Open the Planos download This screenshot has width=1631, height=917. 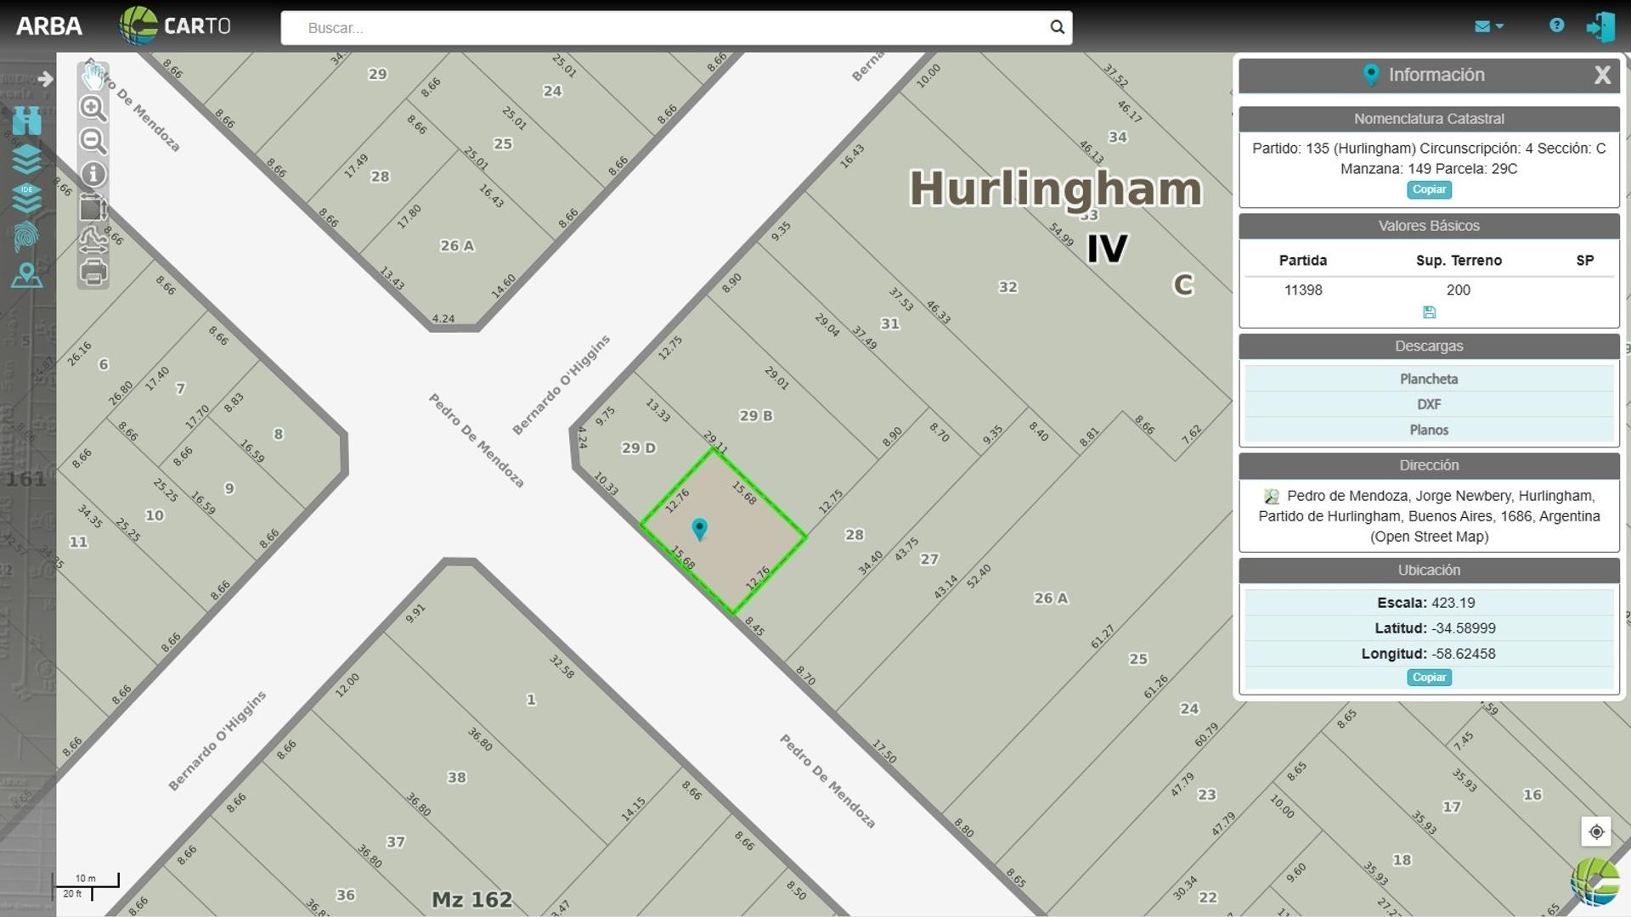(x=1429, y=430)
